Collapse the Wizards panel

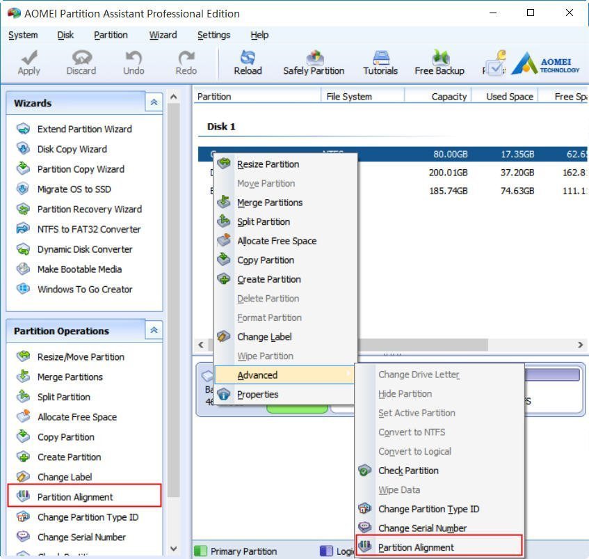(x=154, y=102)
